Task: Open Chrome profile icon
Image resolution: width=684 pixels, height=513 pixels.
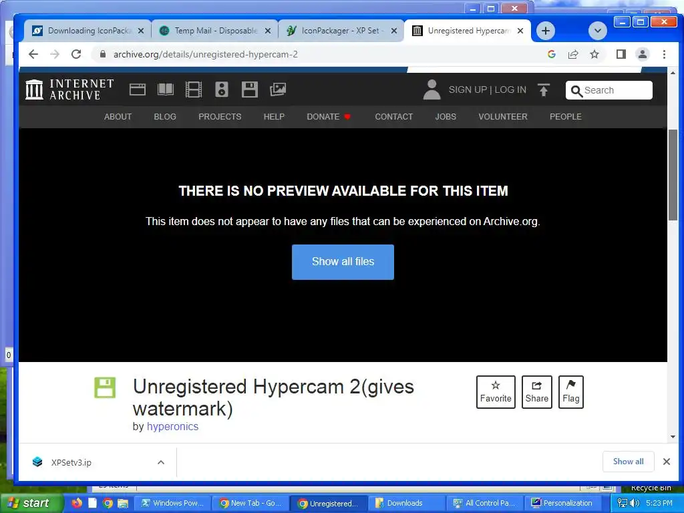Action: coord(643,54)
